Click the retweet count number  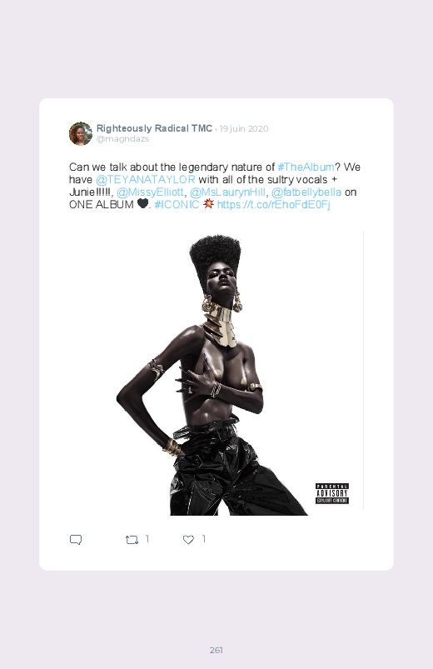[147, 539]
